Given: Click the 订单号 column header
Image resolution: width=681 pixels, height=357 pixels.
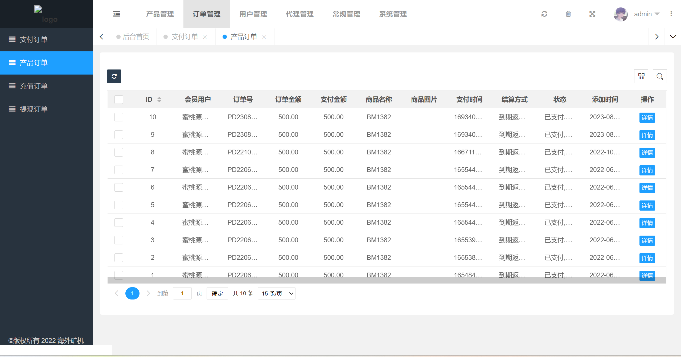Looking at the screenshot, I should point(243,100).
